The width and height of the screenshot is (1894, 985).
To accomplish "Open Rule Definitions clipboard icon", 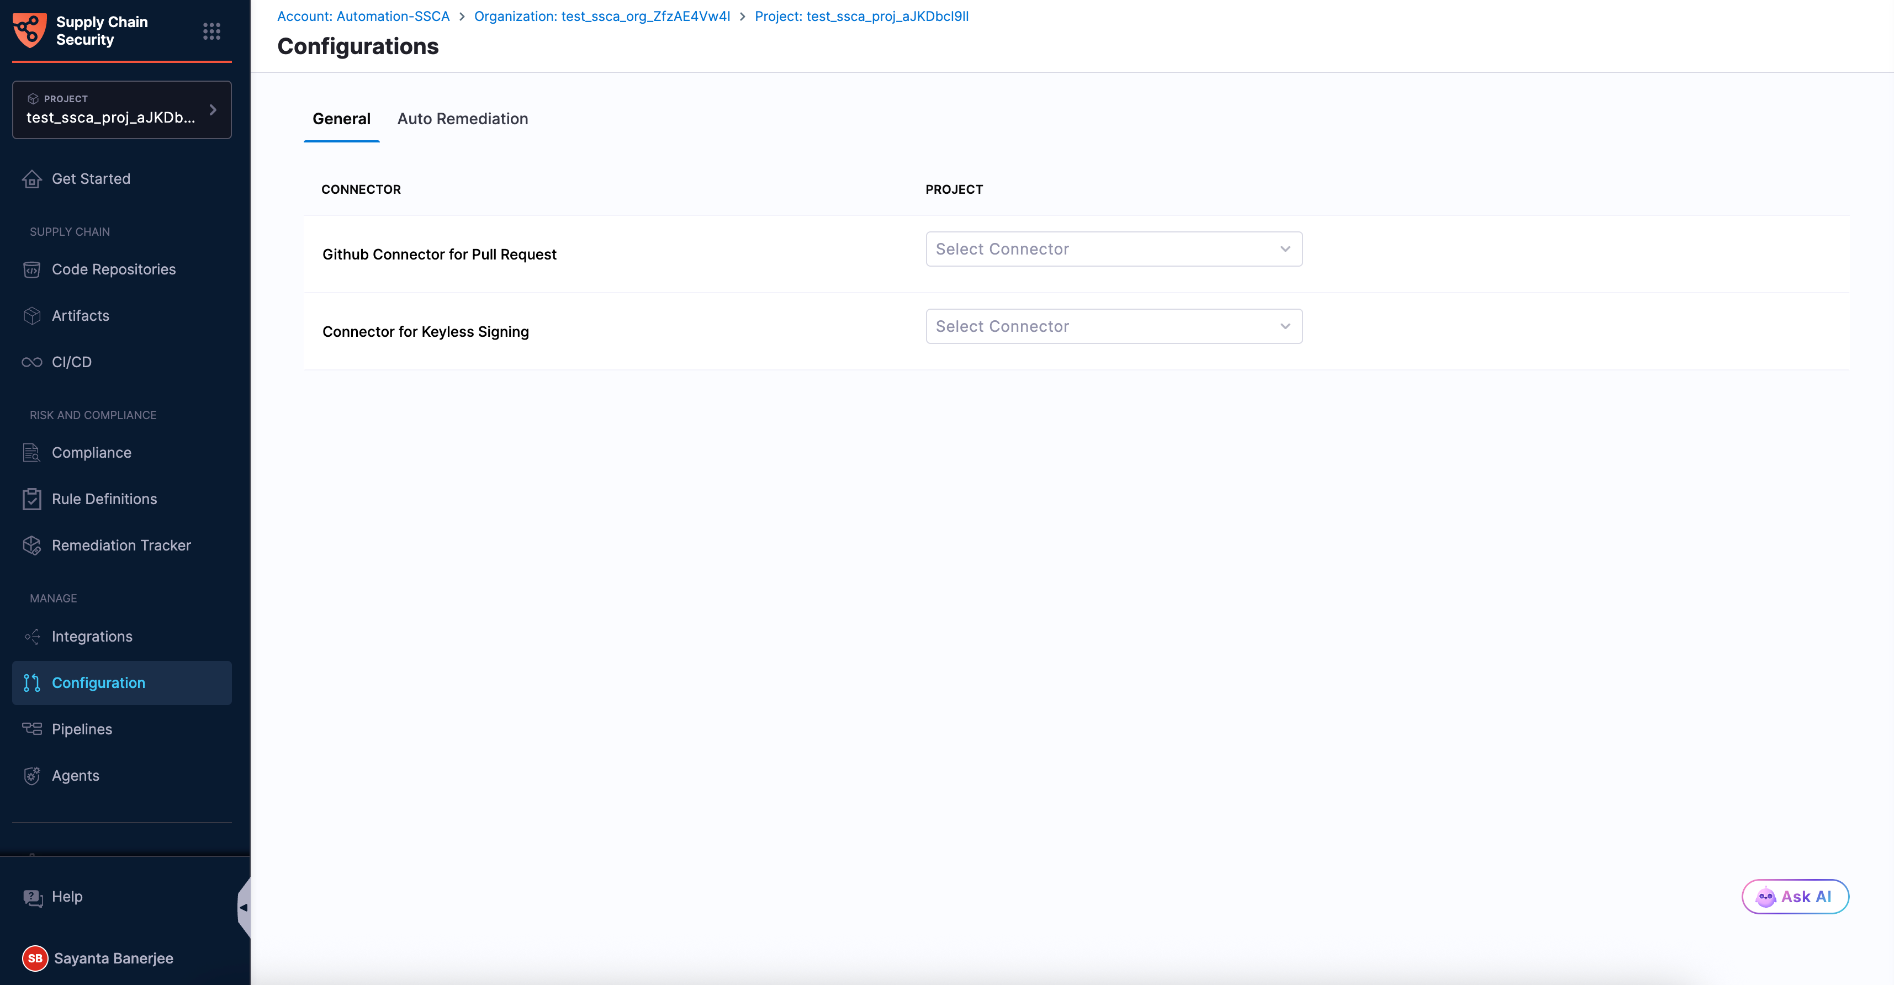I will [31, 499].
